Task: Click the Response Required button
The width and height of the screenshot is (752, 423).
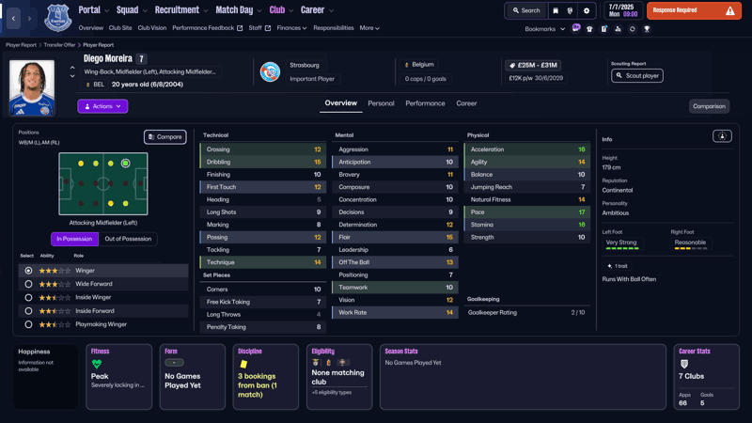Action: pyautogui.click(x=694, y=10)
